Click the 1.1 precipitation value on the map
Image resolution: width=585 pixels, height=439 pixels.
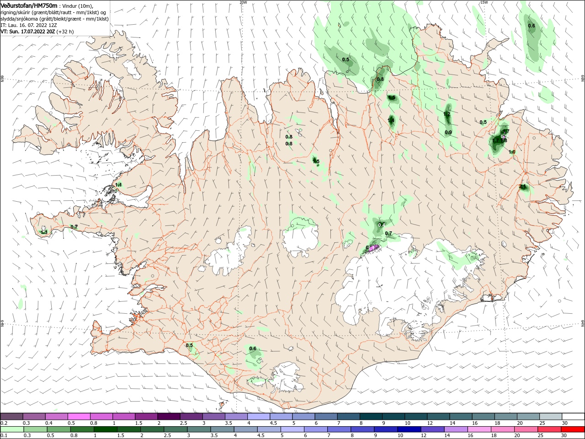[x=119, y=185]
